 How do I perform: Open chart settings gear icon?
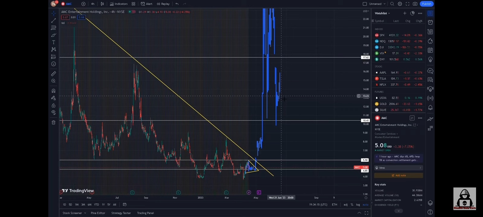[x=400, y=4]
